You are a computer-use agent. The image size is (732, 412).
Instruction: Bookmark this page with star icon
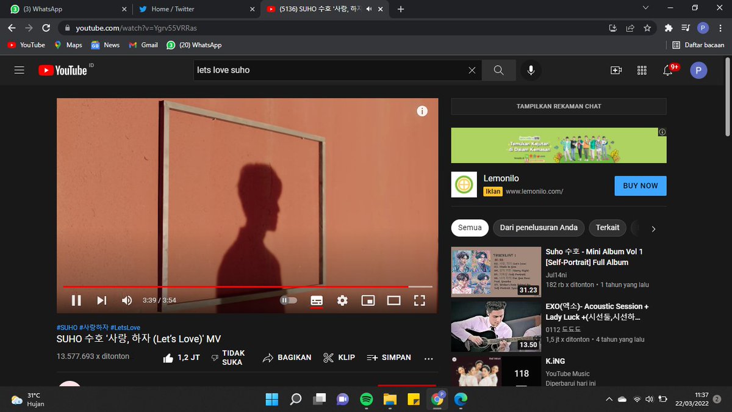tap(647, 28)
